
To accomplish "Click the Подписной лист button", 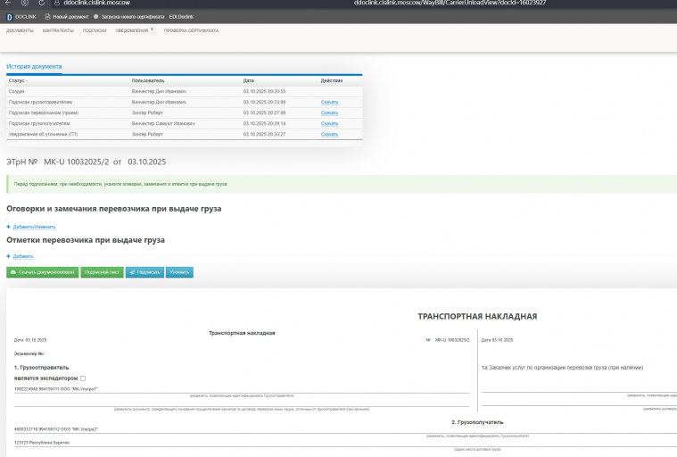I will click(102, 272).
